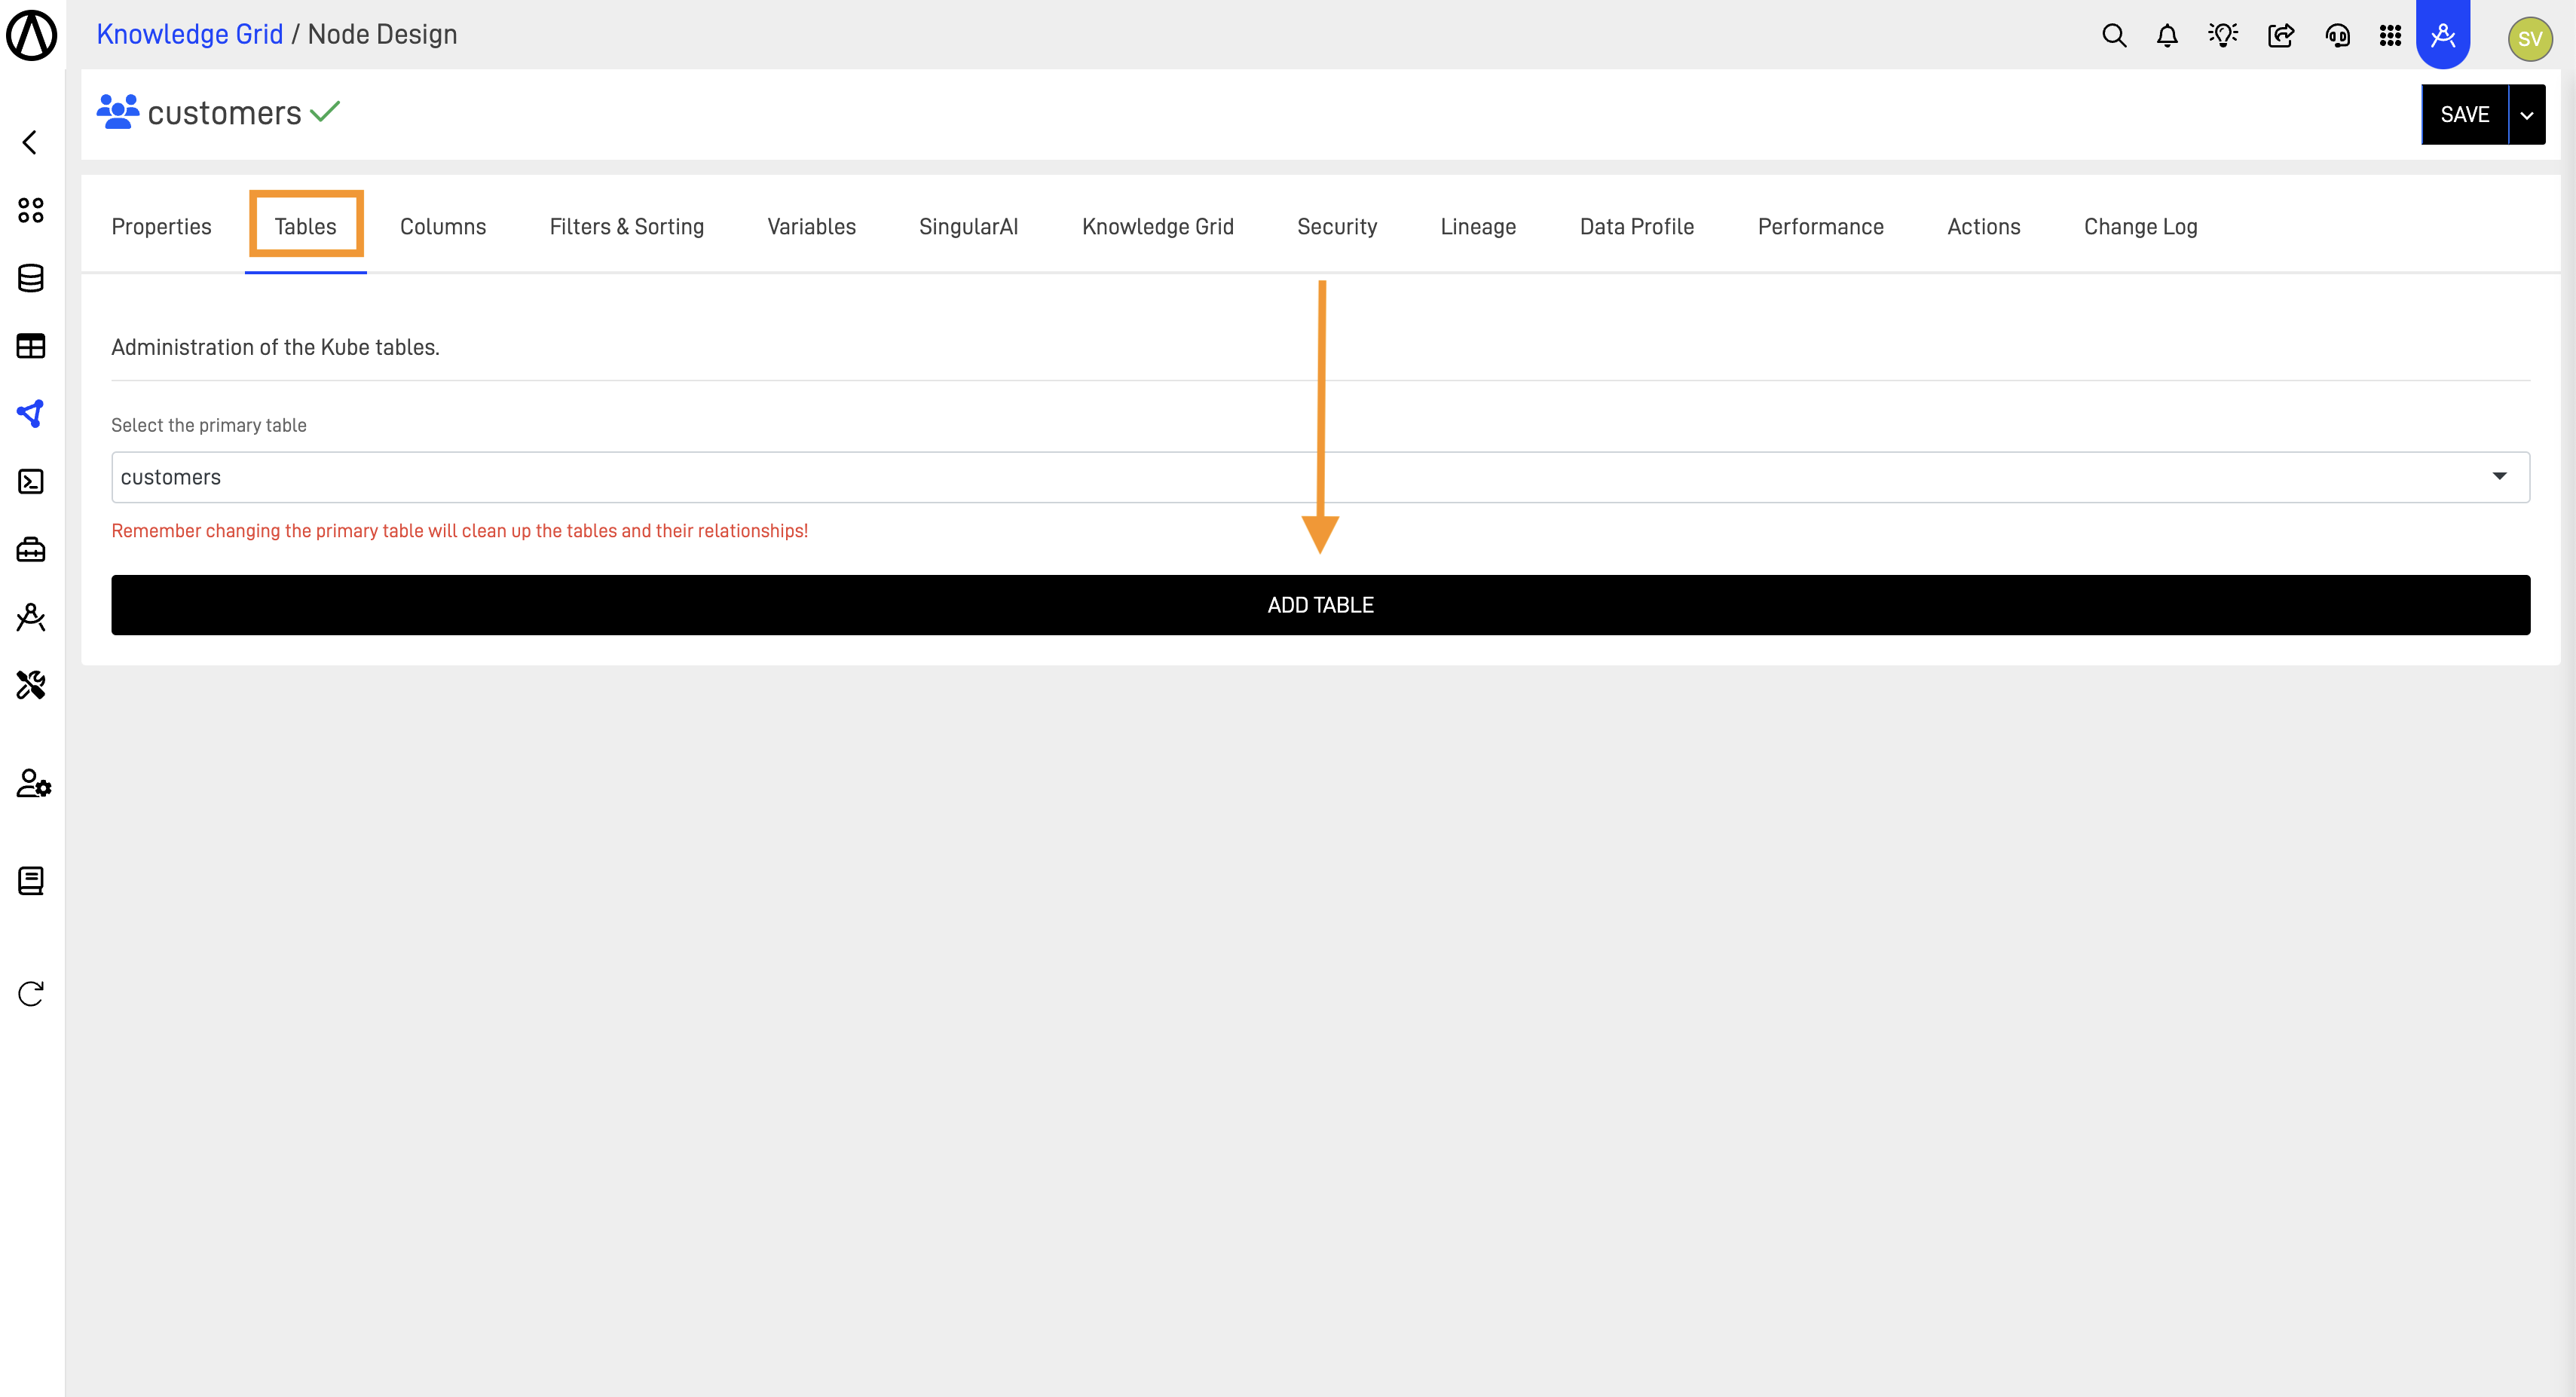
Task: Open the Knowledge Grid share-node icon in sidebar
Action: (31, 414)
